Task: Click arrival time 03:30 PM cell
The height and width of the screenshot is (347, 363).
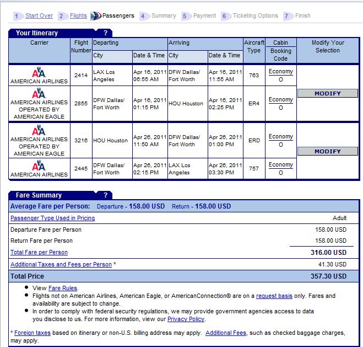Action: tap(225, 168)
